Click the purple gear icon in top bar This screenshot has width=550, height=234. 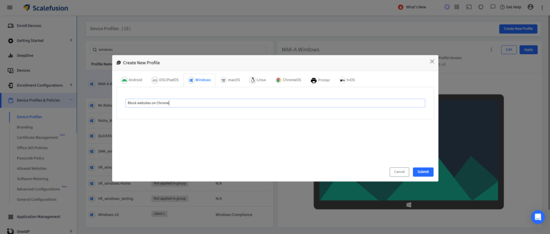446,7
